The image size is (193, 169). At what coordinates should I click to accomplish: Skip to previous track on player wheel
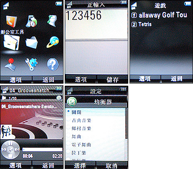click(x=4, y=150)
